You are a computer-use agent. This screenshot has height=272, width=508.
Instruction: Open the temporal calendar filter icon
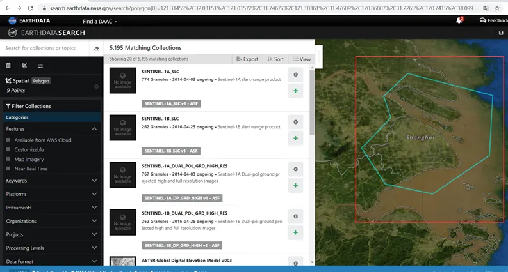click(8, 66)
